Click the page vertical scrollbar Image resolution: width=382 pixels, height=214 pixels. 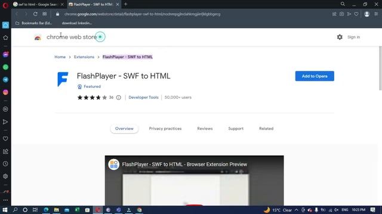380,68
